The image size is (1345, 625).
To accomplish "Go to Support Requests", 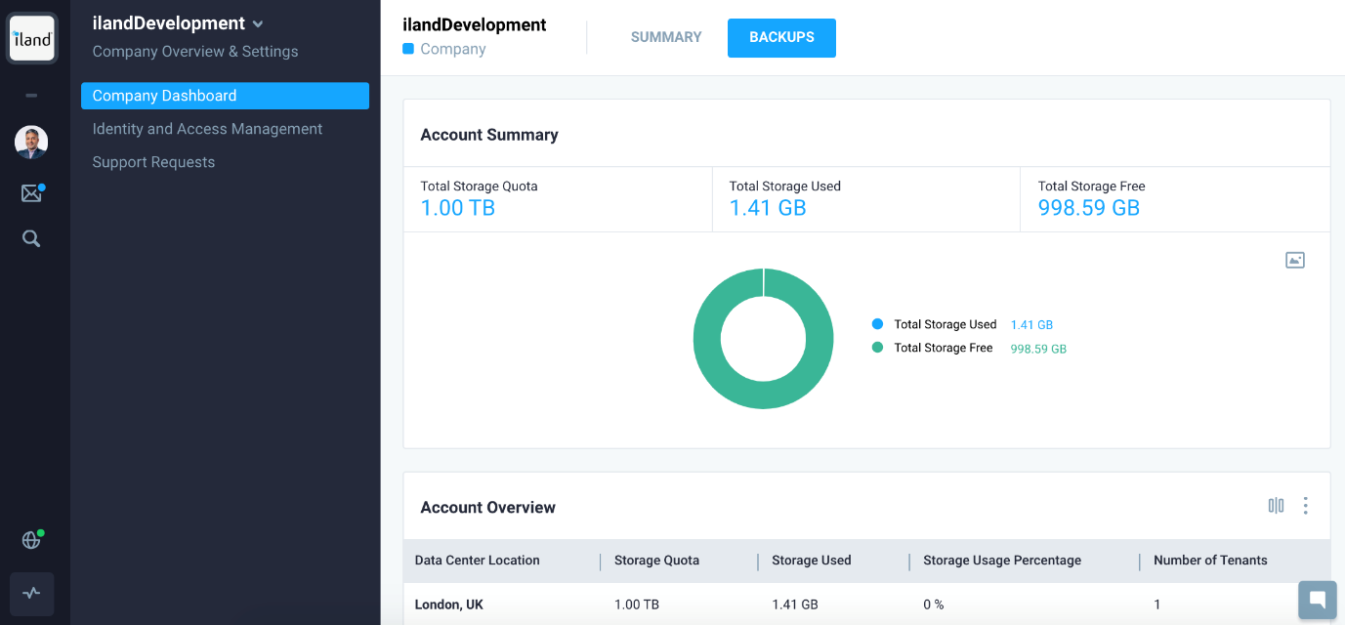I will [x=153, y=162].
